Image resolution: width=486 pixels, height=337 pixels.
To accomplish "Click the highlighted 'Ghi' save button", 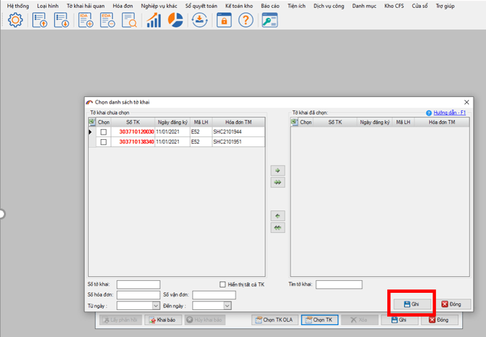I will point(411,304).
